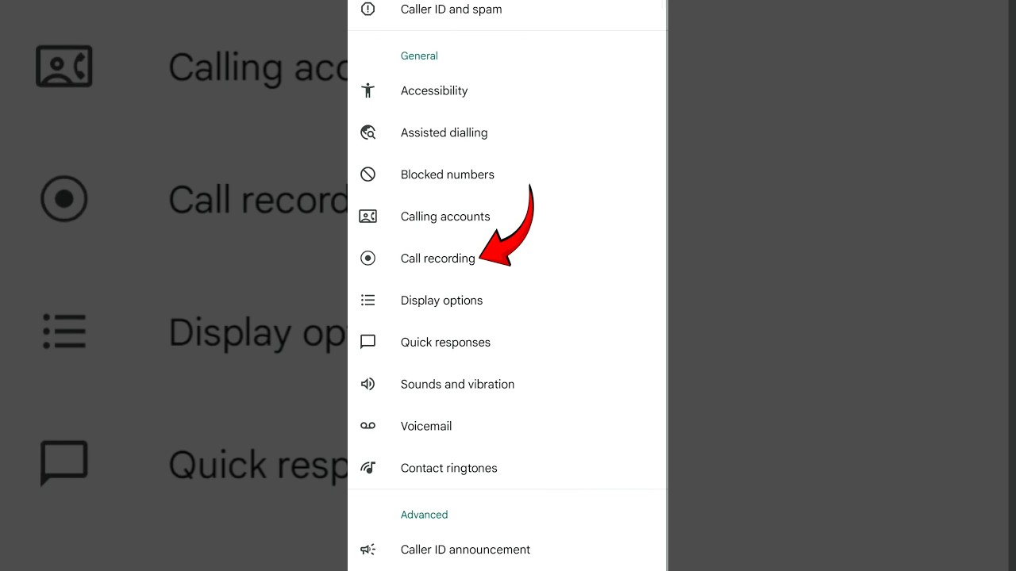Open Blocked numbers list
This screenshot has width=1016, height=571.
pos(447,174)
